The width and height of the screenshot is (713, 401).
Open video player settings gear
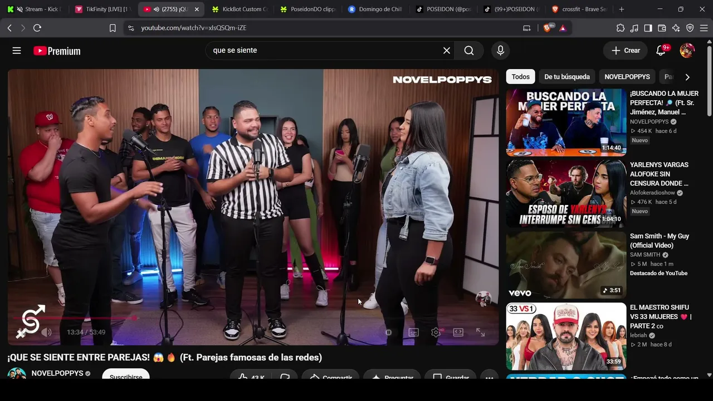(436, 332)
